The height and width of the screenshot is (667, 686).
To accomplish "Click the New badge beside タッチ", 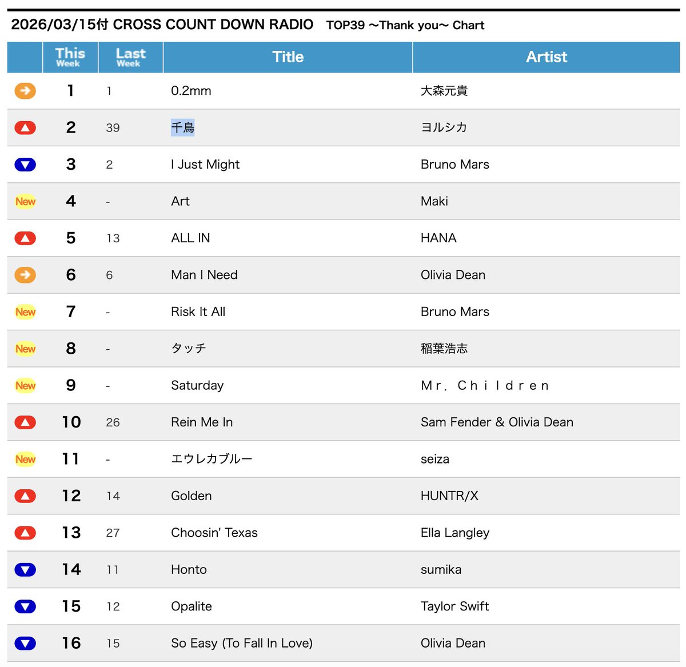I will [x=25, y=349].
